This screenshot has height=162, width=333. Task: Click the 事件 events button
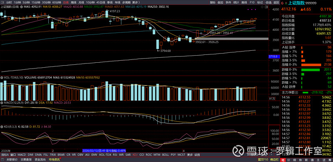228,2
